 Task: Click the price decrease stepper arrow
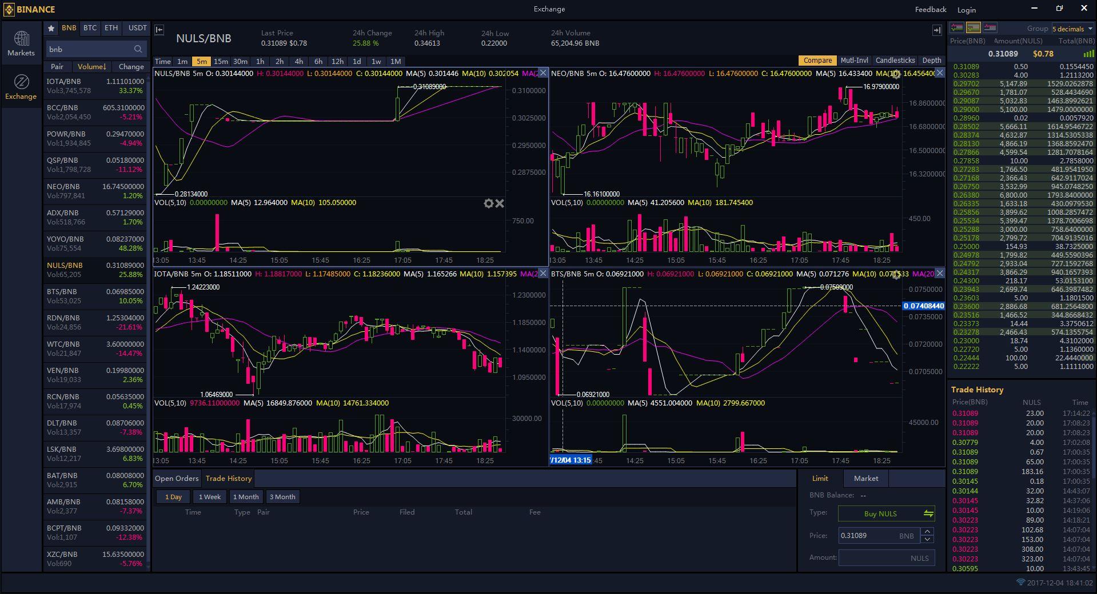(x=927, y=539)
